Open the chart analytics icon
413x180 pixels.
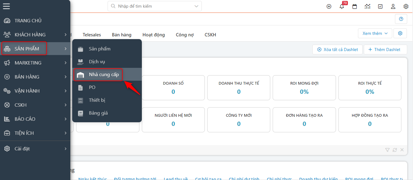click(367, 6)
